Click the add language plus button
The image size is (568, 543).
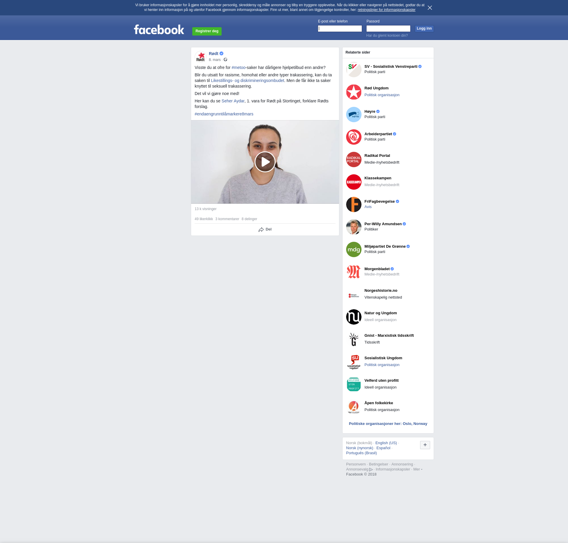(x=425, y=445)
